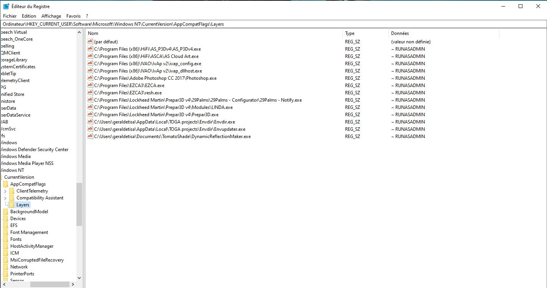Click the folder icon of the Layers key
This screenshot has width=547, height=288.
coord(12,205)
